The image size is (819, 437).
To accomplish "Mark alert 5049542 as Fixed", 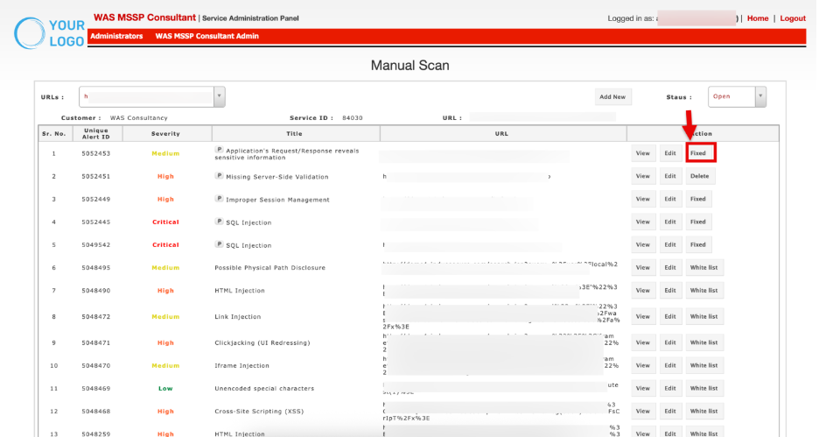I will click(698, 244).
